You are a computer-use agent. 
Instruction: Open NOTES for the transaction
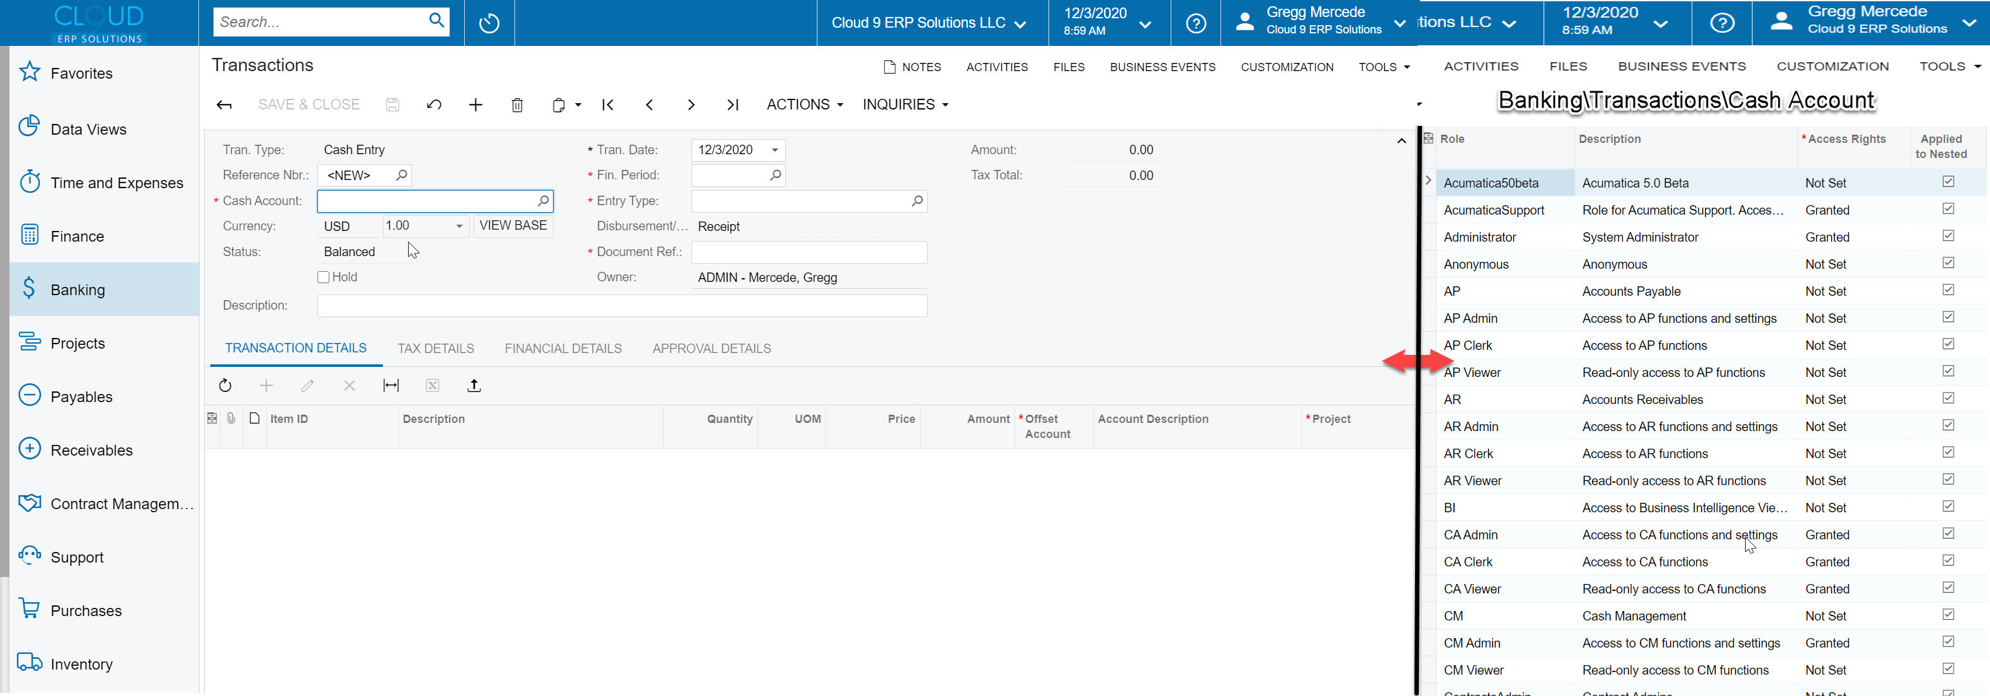click(x=912, y=67)
